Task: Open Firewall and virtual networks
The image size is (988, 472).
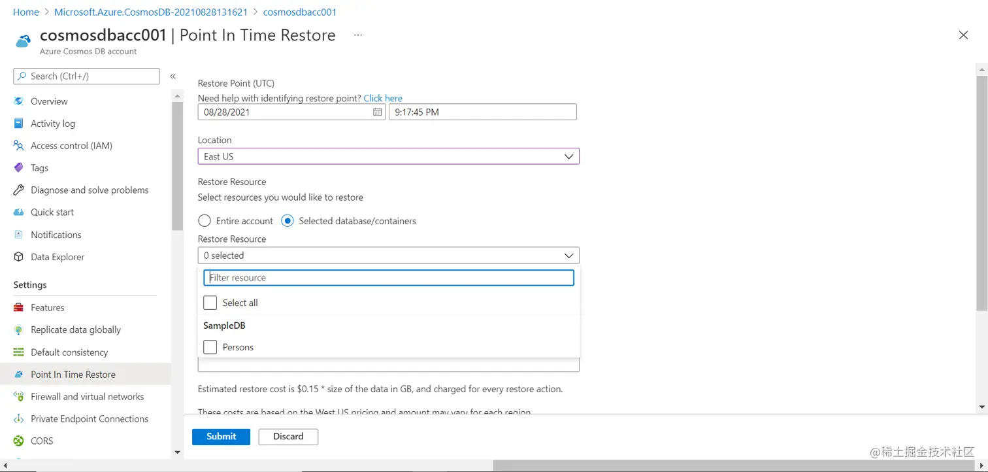Action: [x=87, y=397]
